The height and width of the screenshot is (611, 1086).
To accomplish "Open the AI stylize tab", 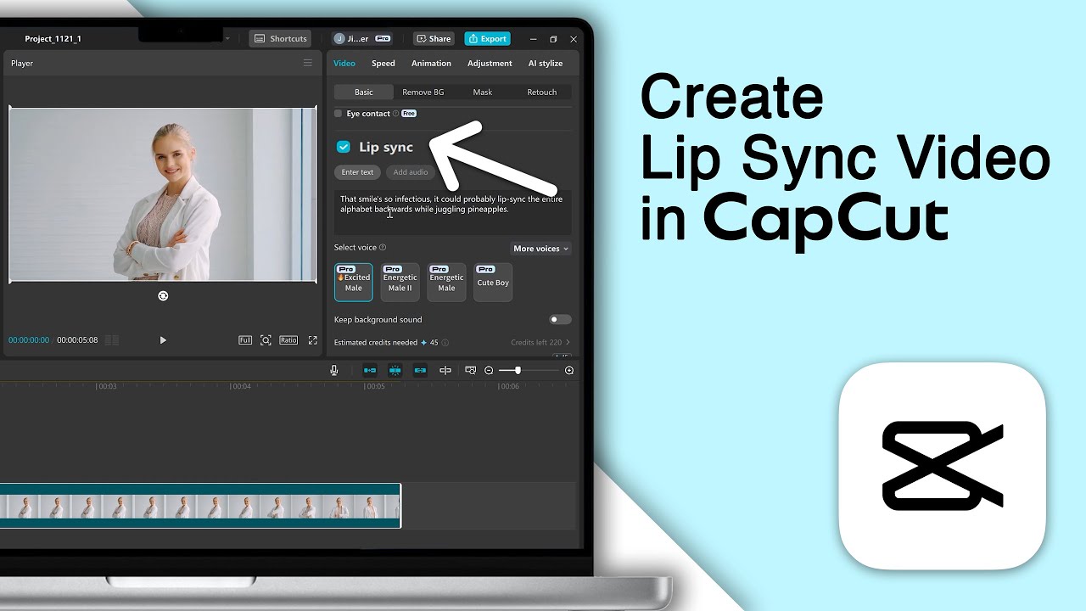I will pyautogui.click(x=546, y=63).
